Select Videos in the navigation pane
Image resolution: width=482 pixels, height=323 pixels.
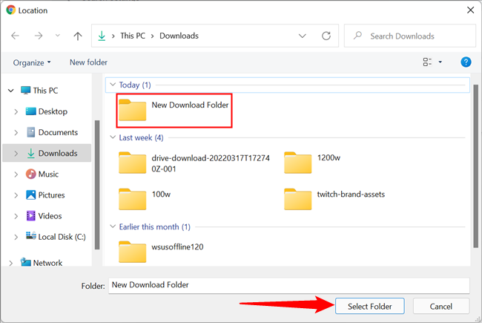pyautogui.click(x=44, y=216)
